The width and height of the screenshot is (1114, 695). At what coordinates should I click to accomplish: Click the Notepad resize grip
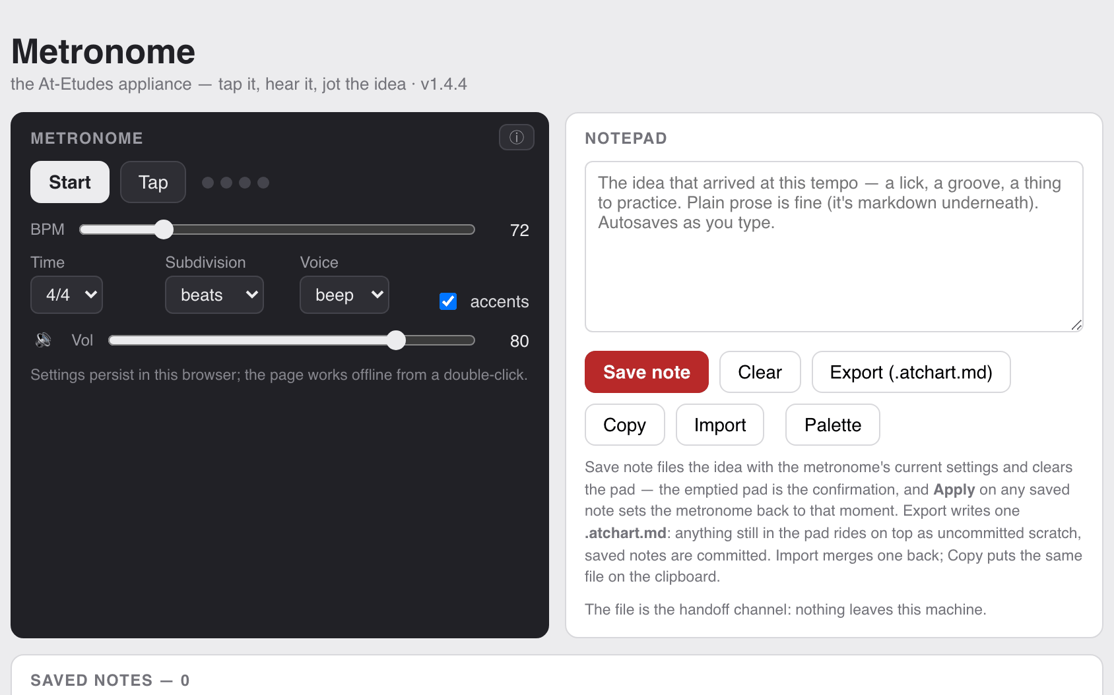coord(1076,325)
